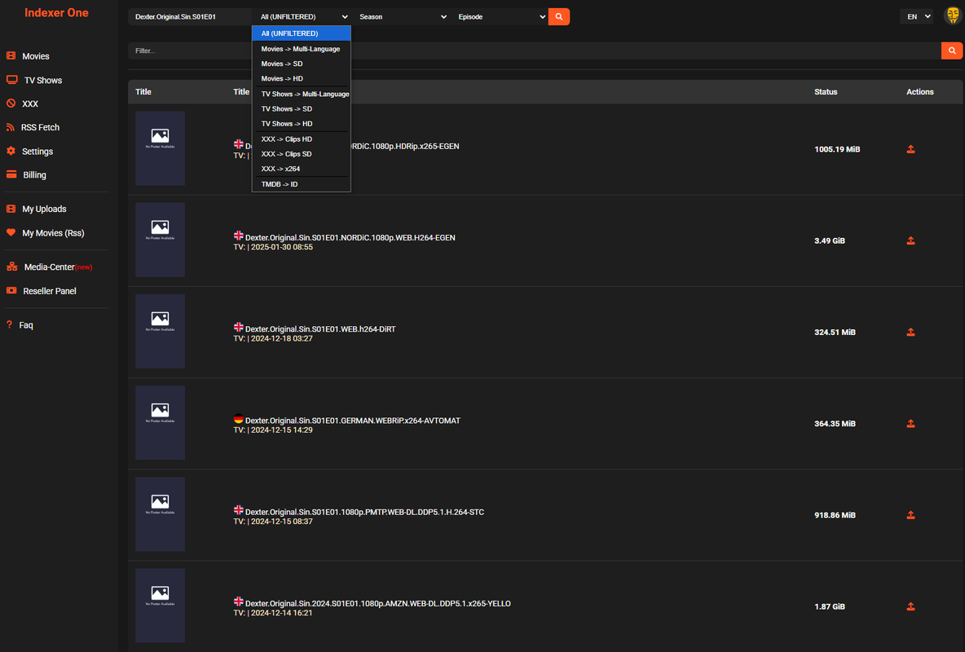Open My Movies (Rss) page
Image resolution: width=965 pixels, height=652 pixels.
(x=53, y=233)
